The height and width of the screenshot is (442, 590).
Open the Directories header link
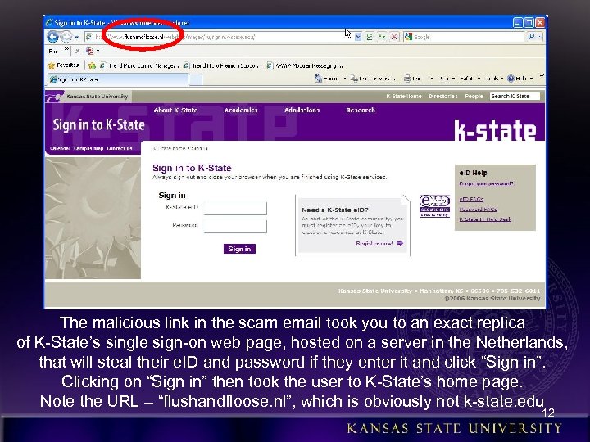tap(443, 97)
